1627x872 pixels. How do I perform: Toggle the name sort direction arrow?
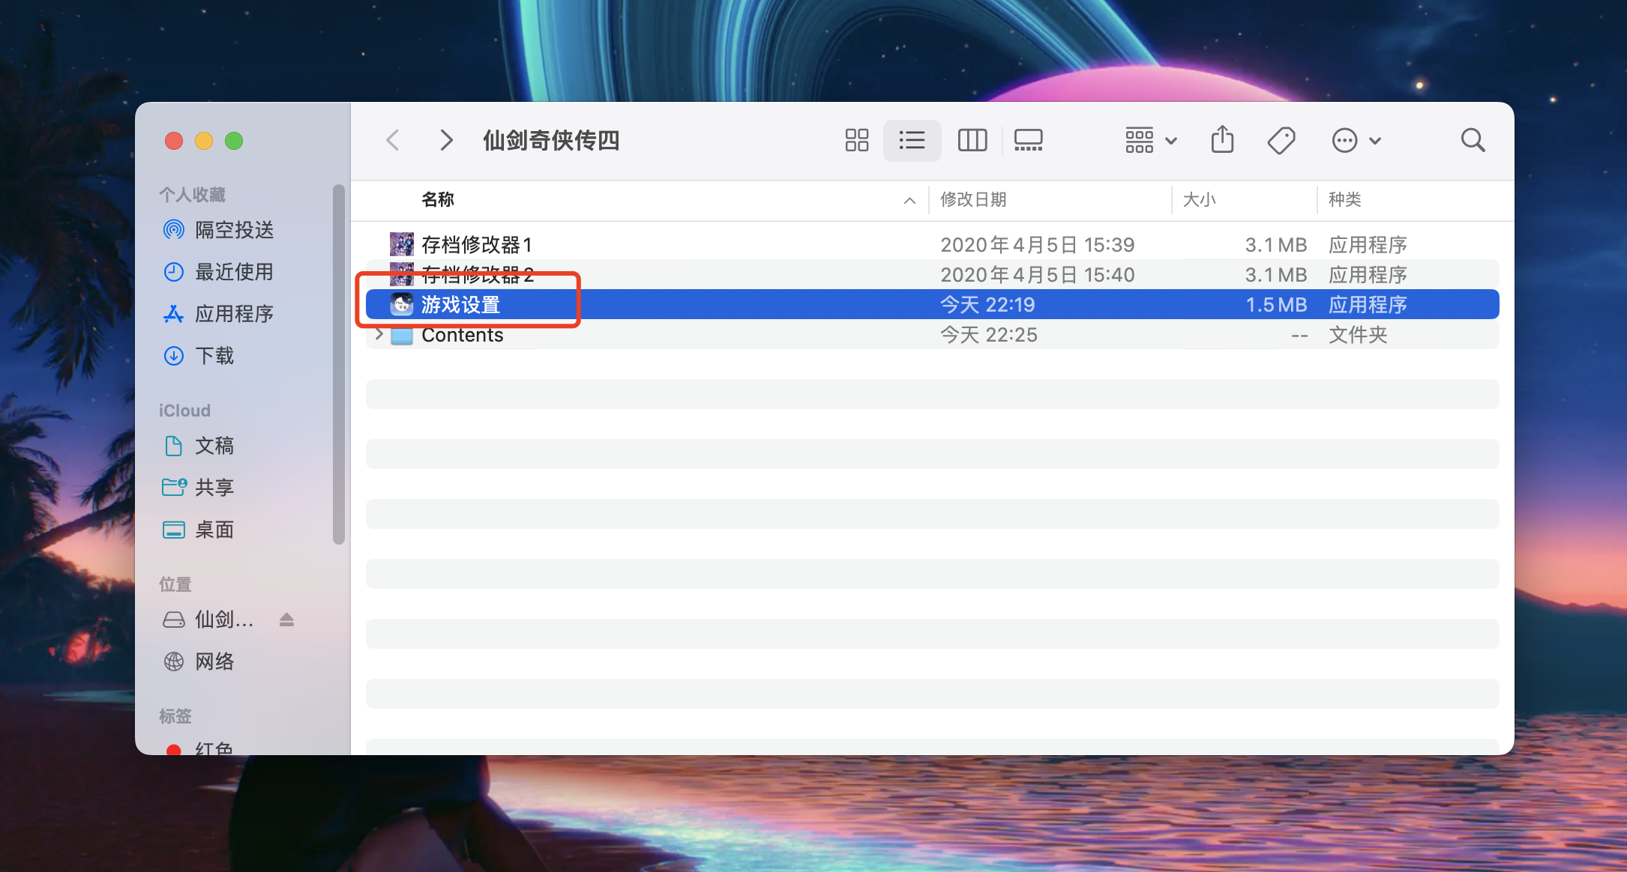[909, 200]
